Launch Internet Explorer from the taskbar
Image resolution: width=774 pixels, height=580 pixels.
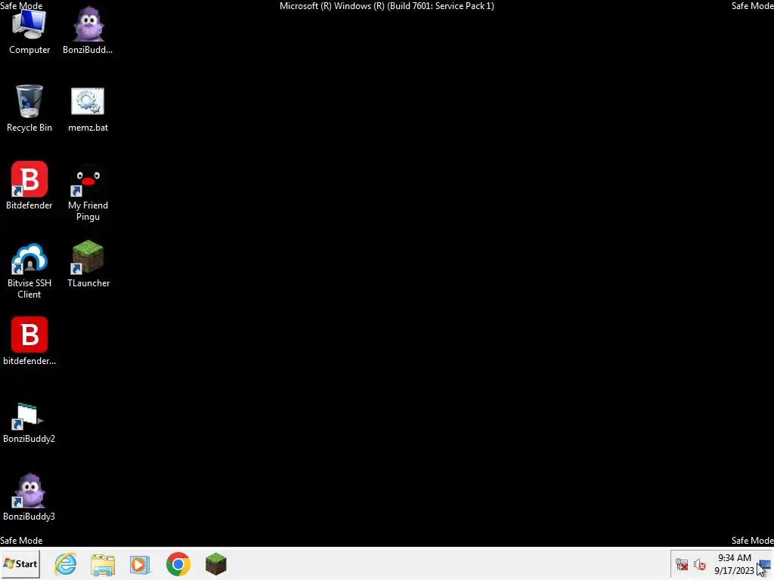click(65, 563)
